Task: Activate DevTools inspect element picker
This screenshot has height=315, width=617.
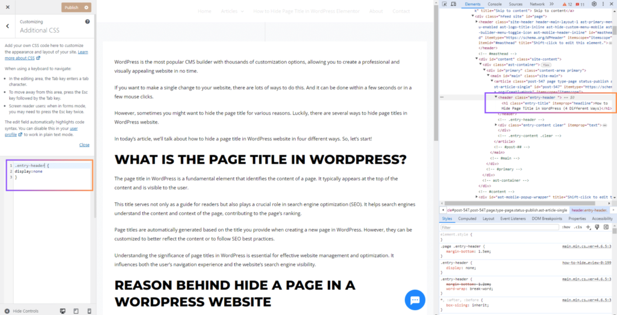Action: pos(444,4)
